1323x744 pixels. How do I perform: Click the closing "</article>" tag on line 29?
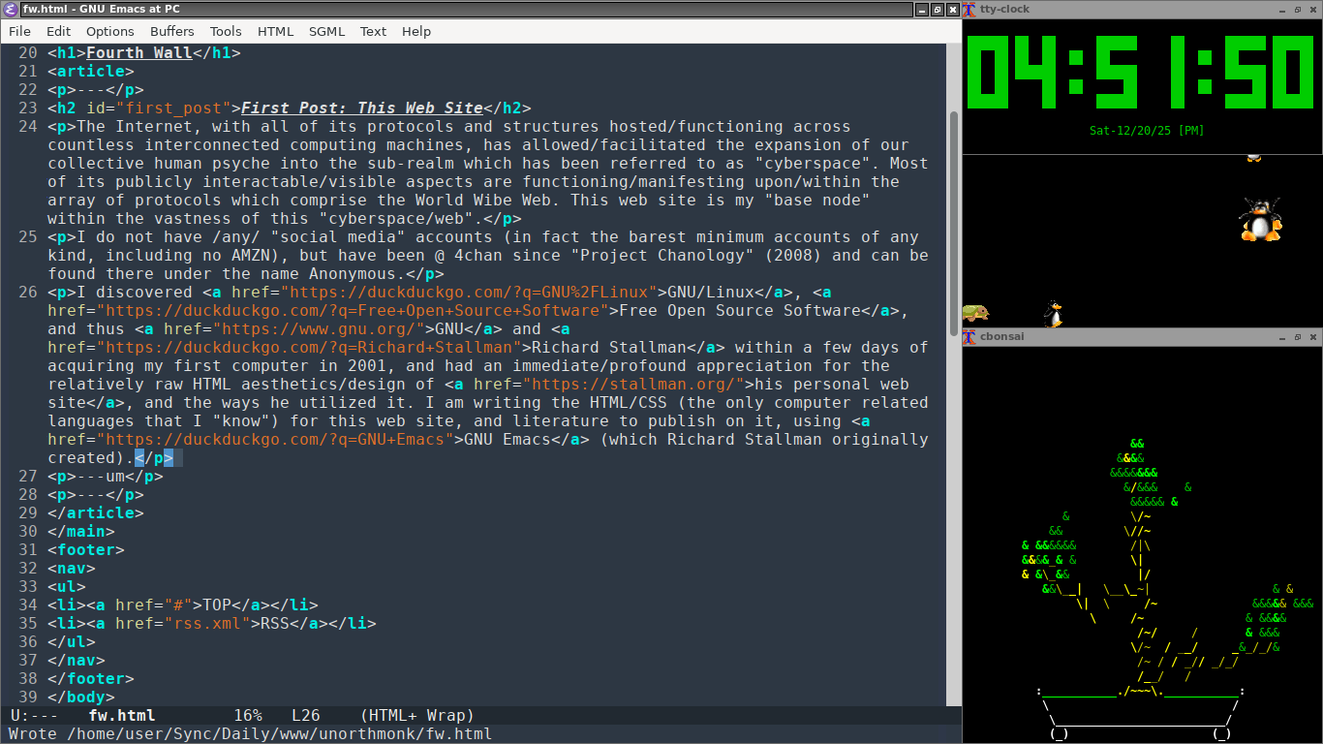(96, 513)
